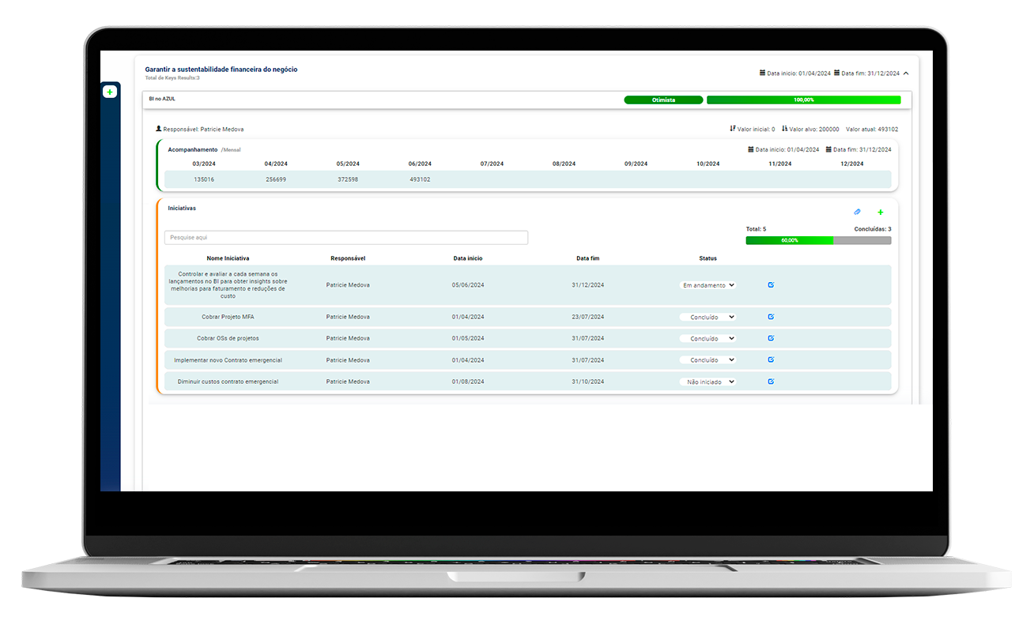
Task: Click the 'Status' column header
Action: pyautogui.click(x=708, y=258)
